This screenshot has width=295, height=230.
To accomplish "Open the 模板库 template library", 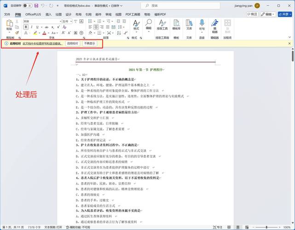I will click(176, 25).
